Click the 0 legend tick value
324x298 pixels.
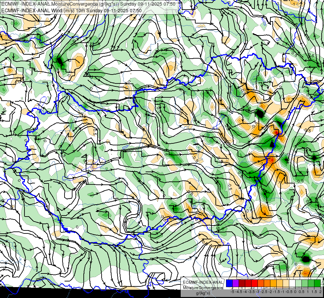(295, 292)
